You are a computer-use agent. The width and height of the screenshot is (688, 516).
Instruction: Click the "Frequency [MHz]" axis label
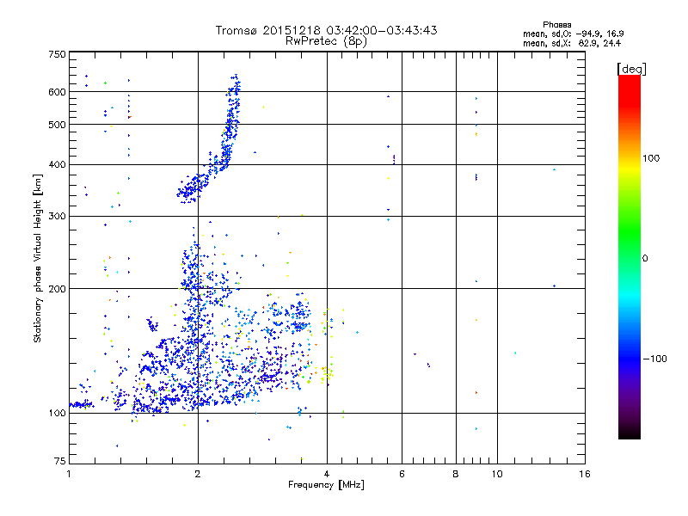click(326, 485)
